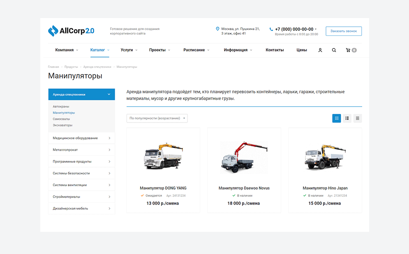
Task: Open the Самосвалы subcategory link
Action: 61,119
